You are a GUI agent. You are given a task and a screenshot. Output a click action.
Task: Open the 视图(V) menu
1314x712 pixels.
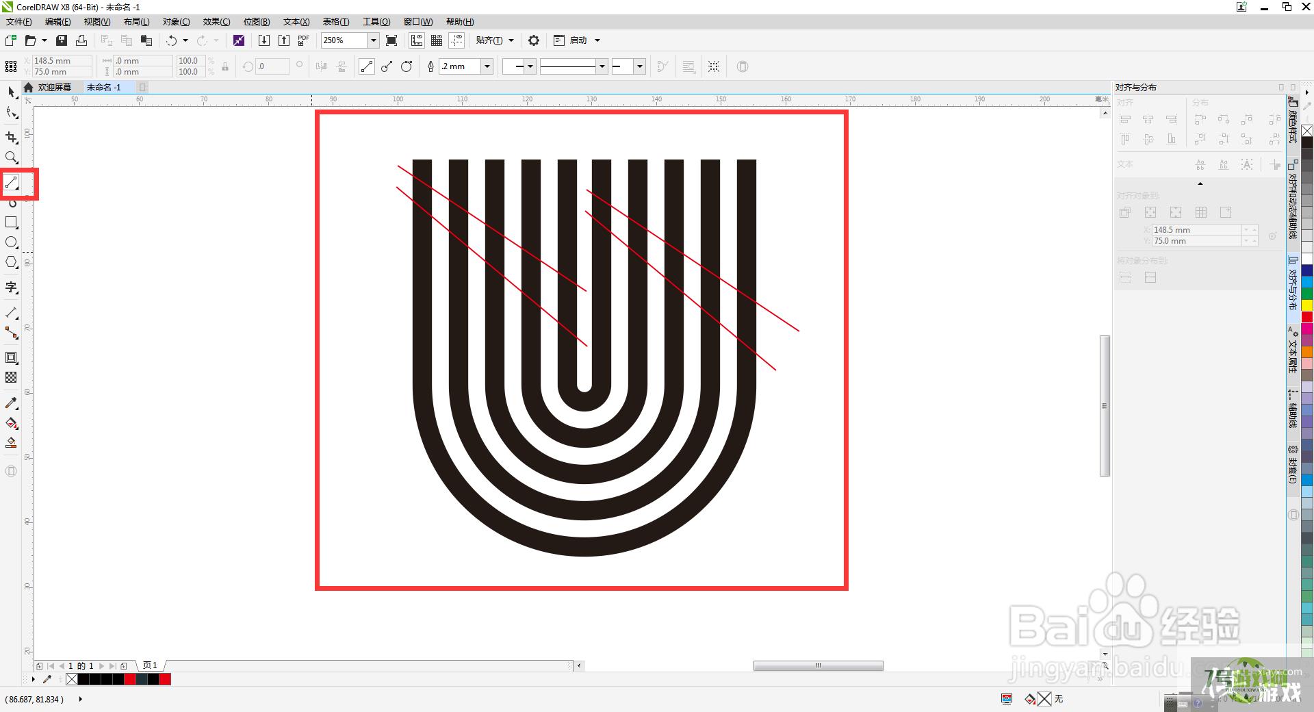97,22
